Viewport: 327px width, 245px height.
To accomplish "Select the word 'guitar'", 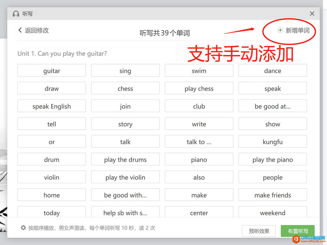I will 52,70.
